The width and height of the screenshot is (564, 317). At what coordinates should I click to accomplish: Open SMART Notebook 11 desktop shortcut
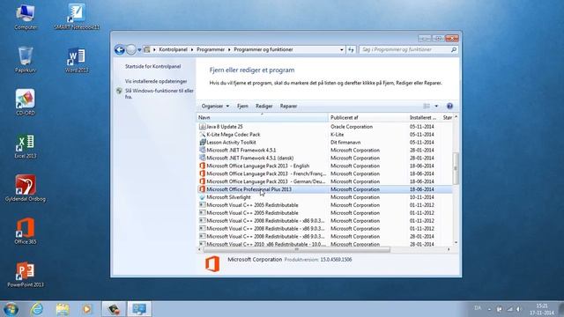click(77, 18)
